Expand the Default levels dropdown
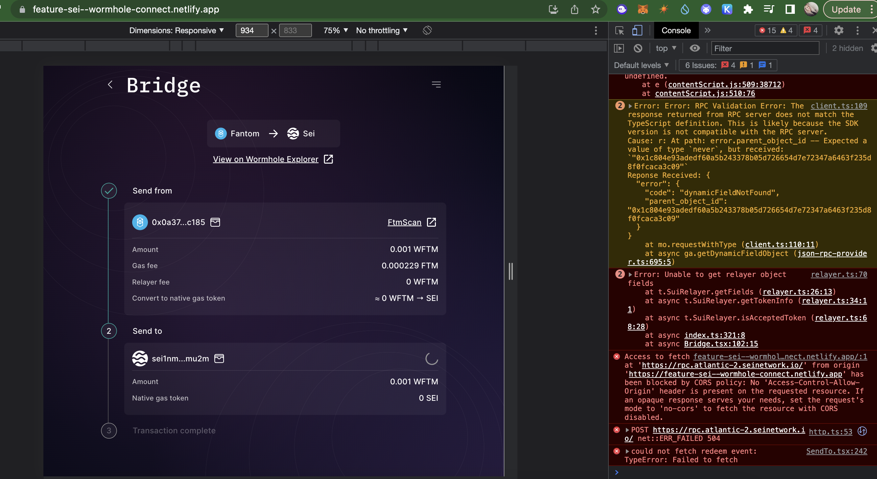Screen dimensions: 877x479 [x=641, y=65]
